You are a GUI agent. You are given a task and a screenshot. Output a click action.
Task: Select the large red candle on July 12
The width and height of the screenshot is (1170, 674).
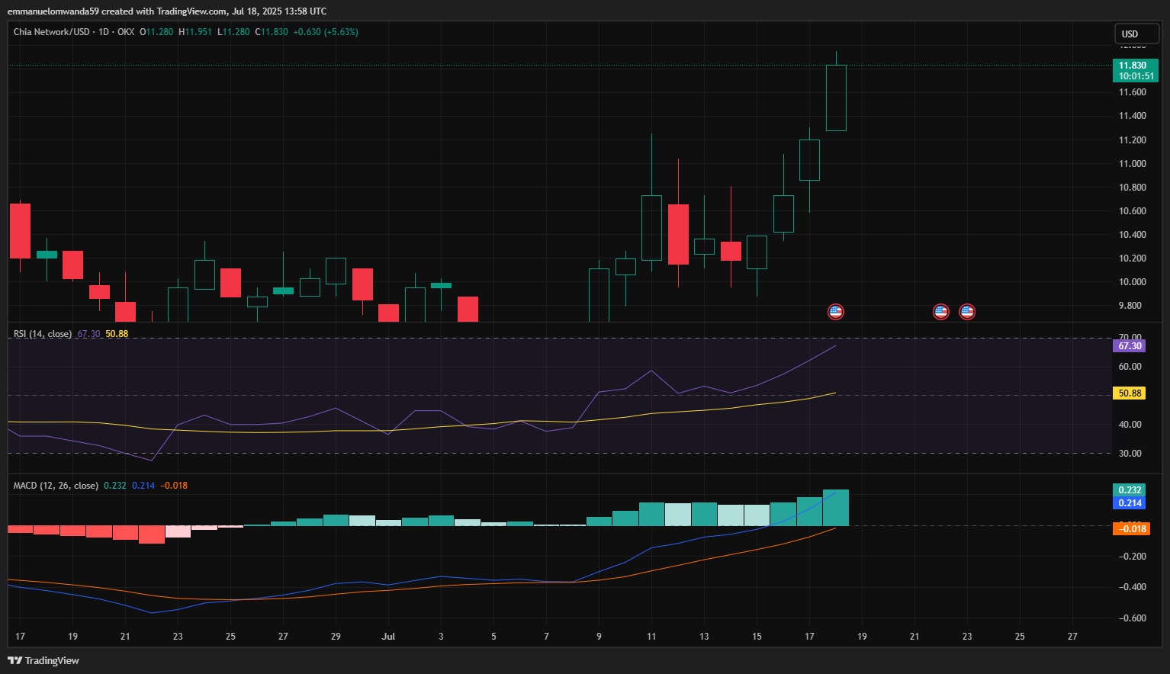point(678,234)
